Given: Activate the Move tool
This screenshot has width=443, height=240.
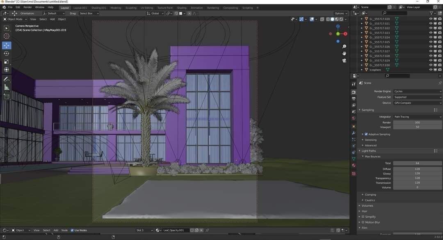Looking at the screenshot, I should [6, 45].
